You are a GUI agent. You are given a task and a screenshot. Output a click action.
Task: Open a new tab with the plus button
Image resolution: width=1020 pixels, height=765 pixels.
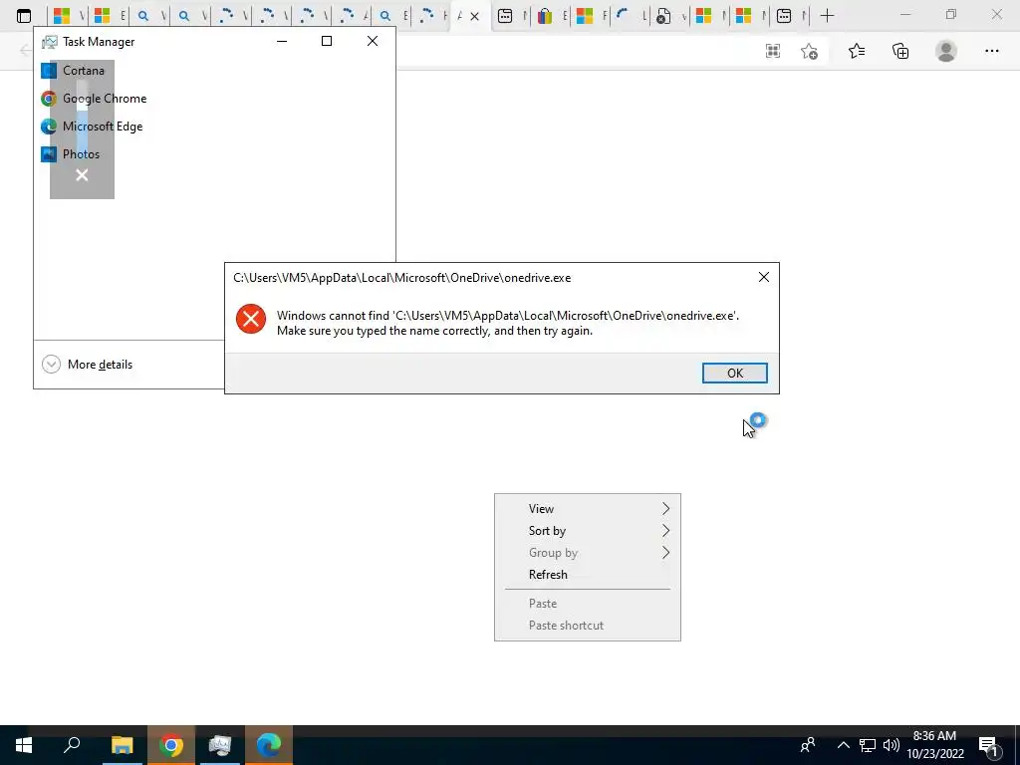point(827,16)
